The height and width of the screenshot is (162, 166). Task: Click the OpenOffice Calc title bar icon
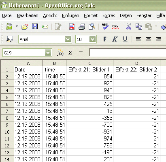(4, 5)
